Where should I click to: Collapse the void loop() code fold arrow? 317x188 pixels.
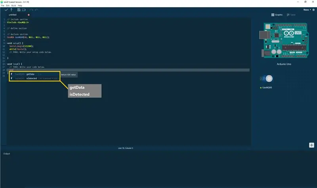[6, 64]
